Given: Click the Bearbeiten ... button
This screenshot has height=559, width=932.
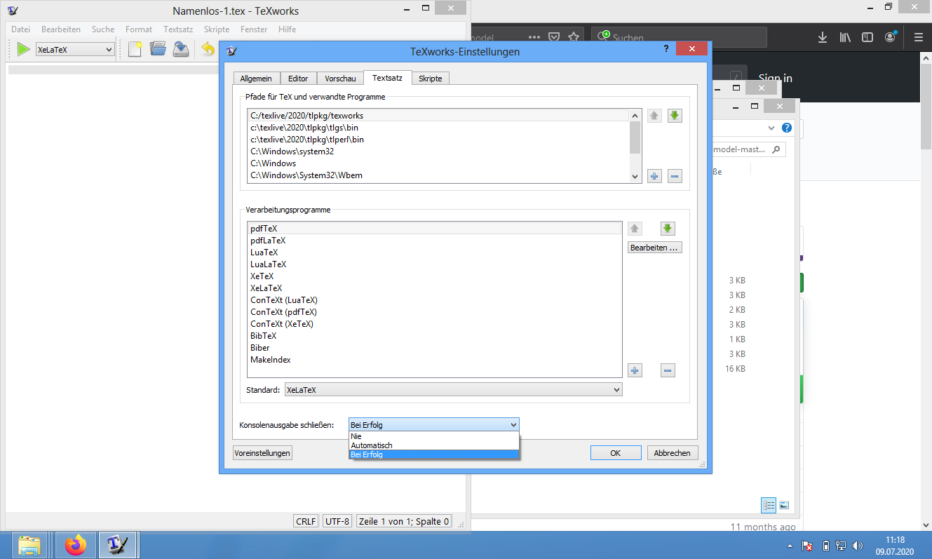Looking at the screenshot, I should [655, 248].
